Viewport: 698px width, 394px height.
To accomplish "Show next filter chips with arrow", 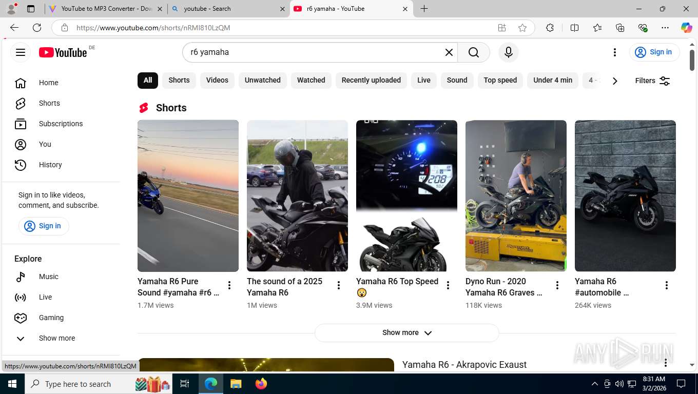I will coord(615,81).
